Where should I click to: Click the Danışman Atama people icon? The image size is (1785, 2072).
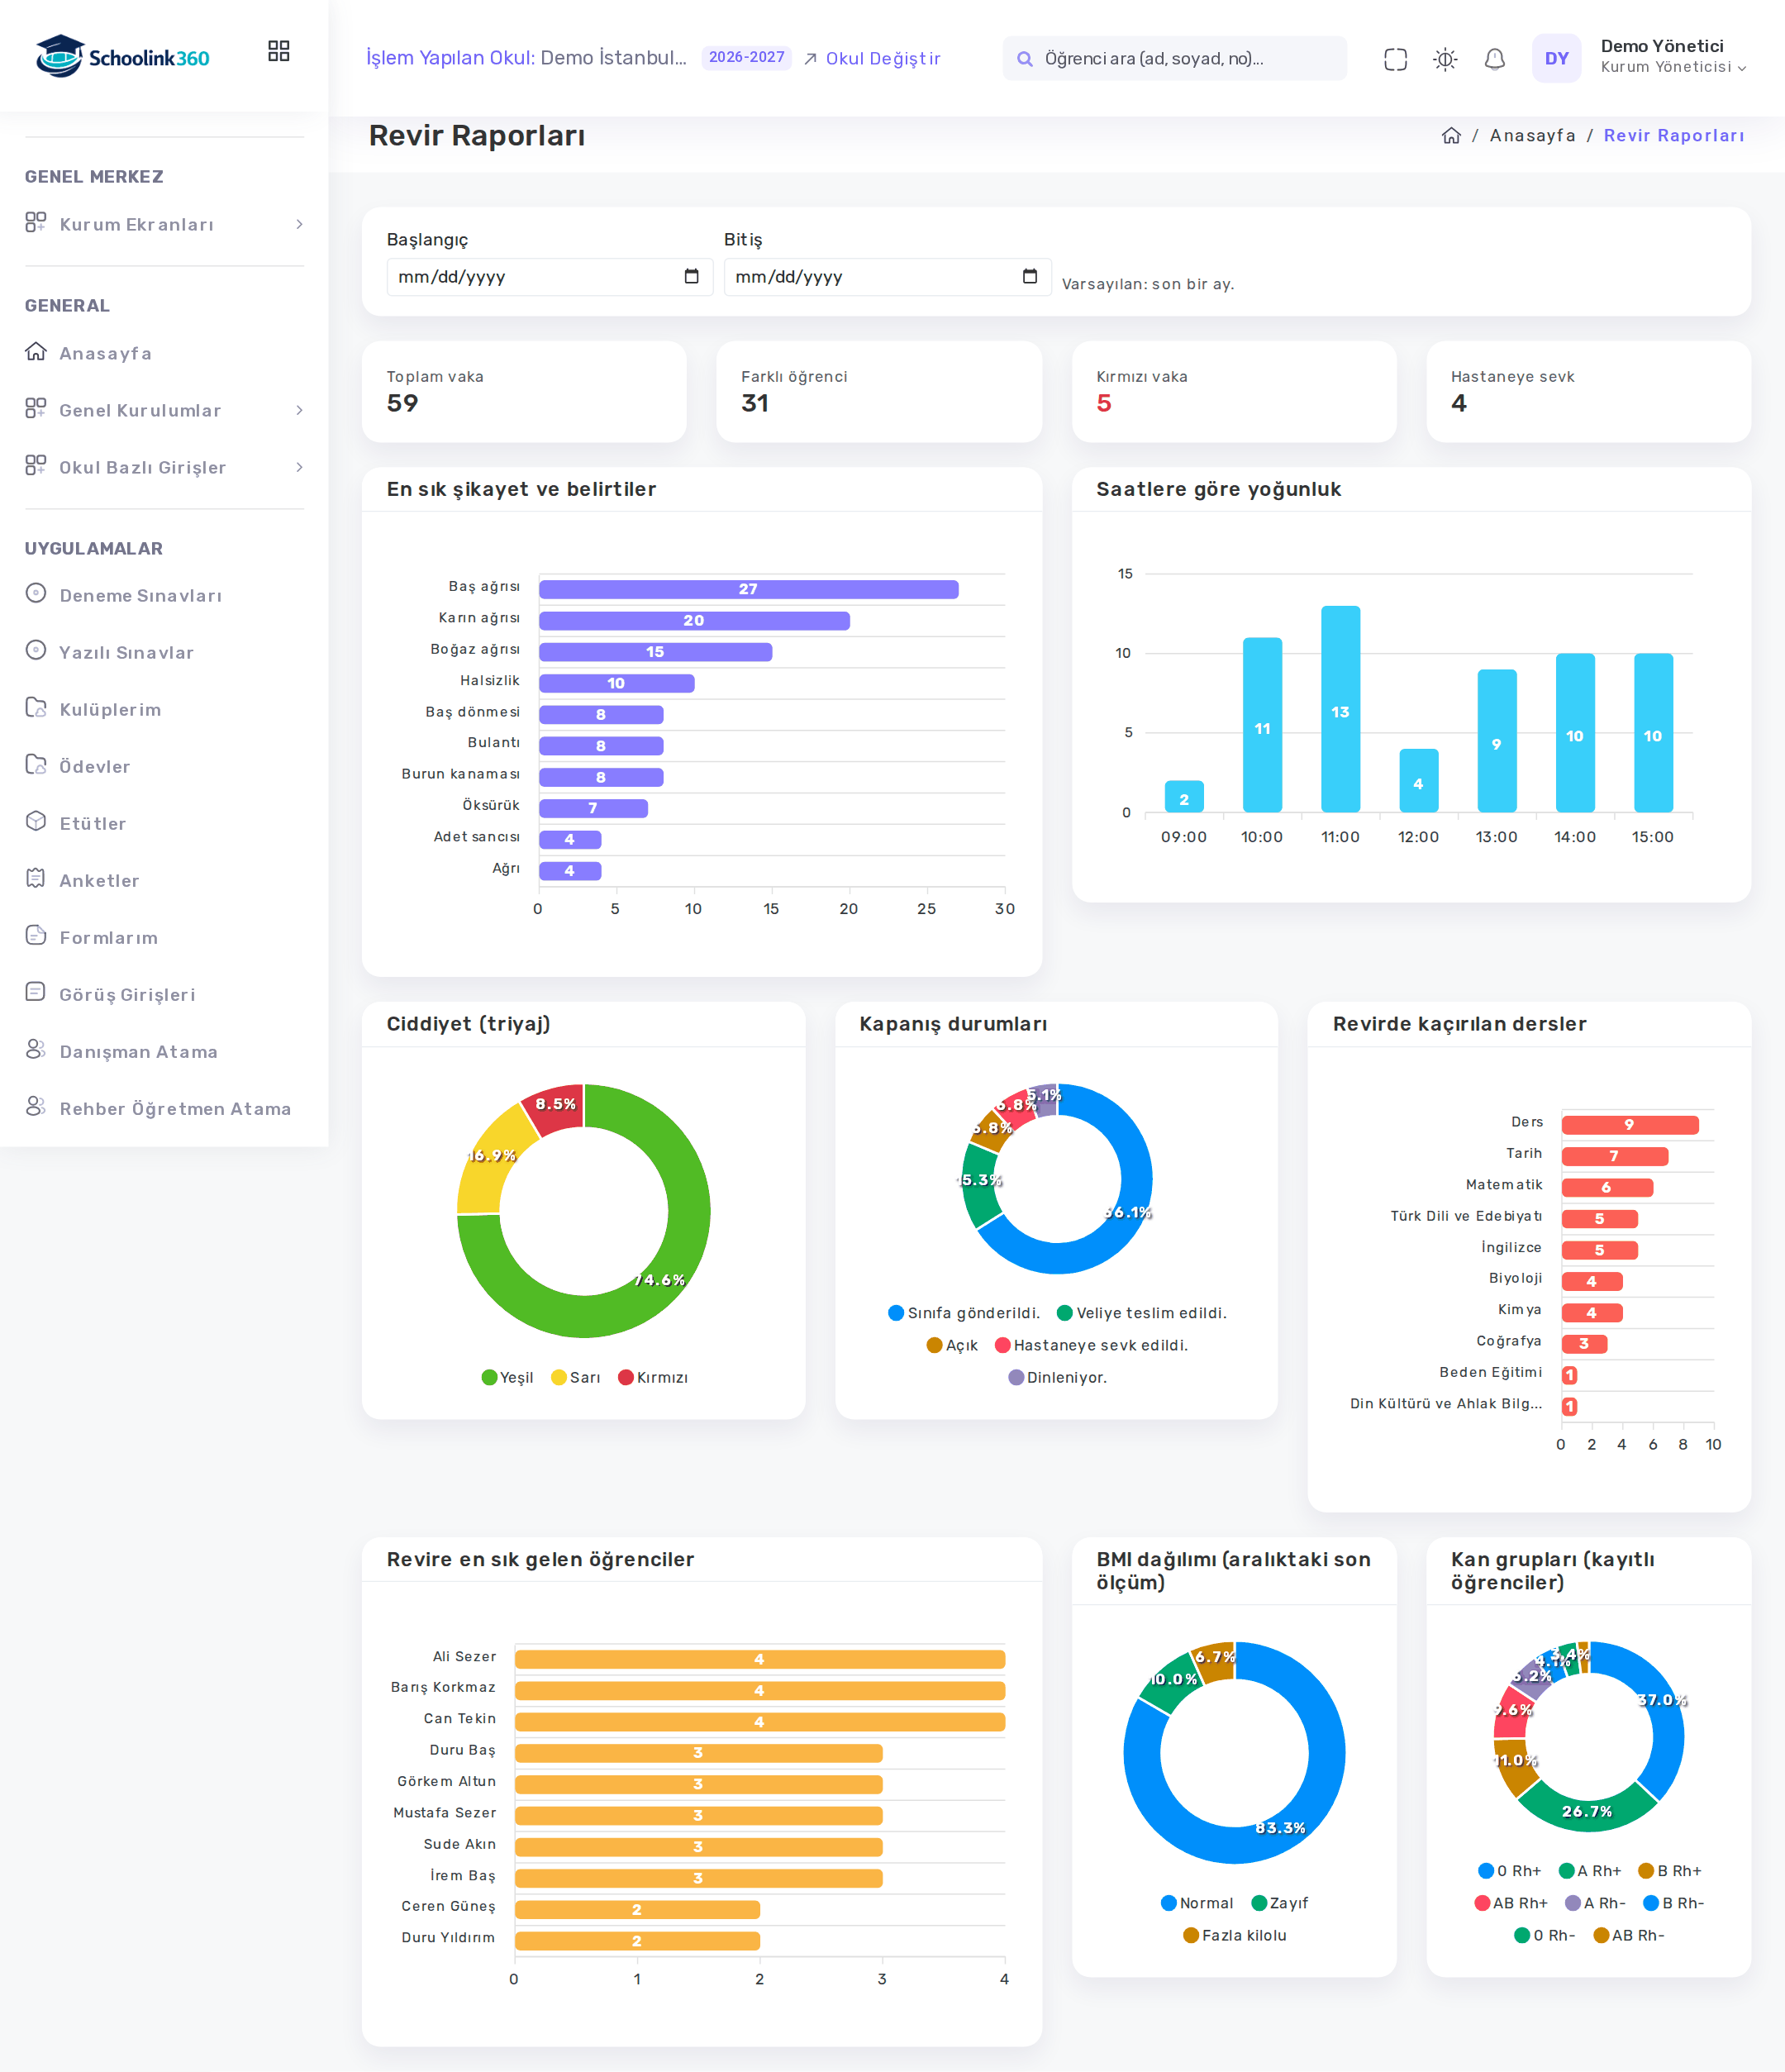(x=36, y=1050)
